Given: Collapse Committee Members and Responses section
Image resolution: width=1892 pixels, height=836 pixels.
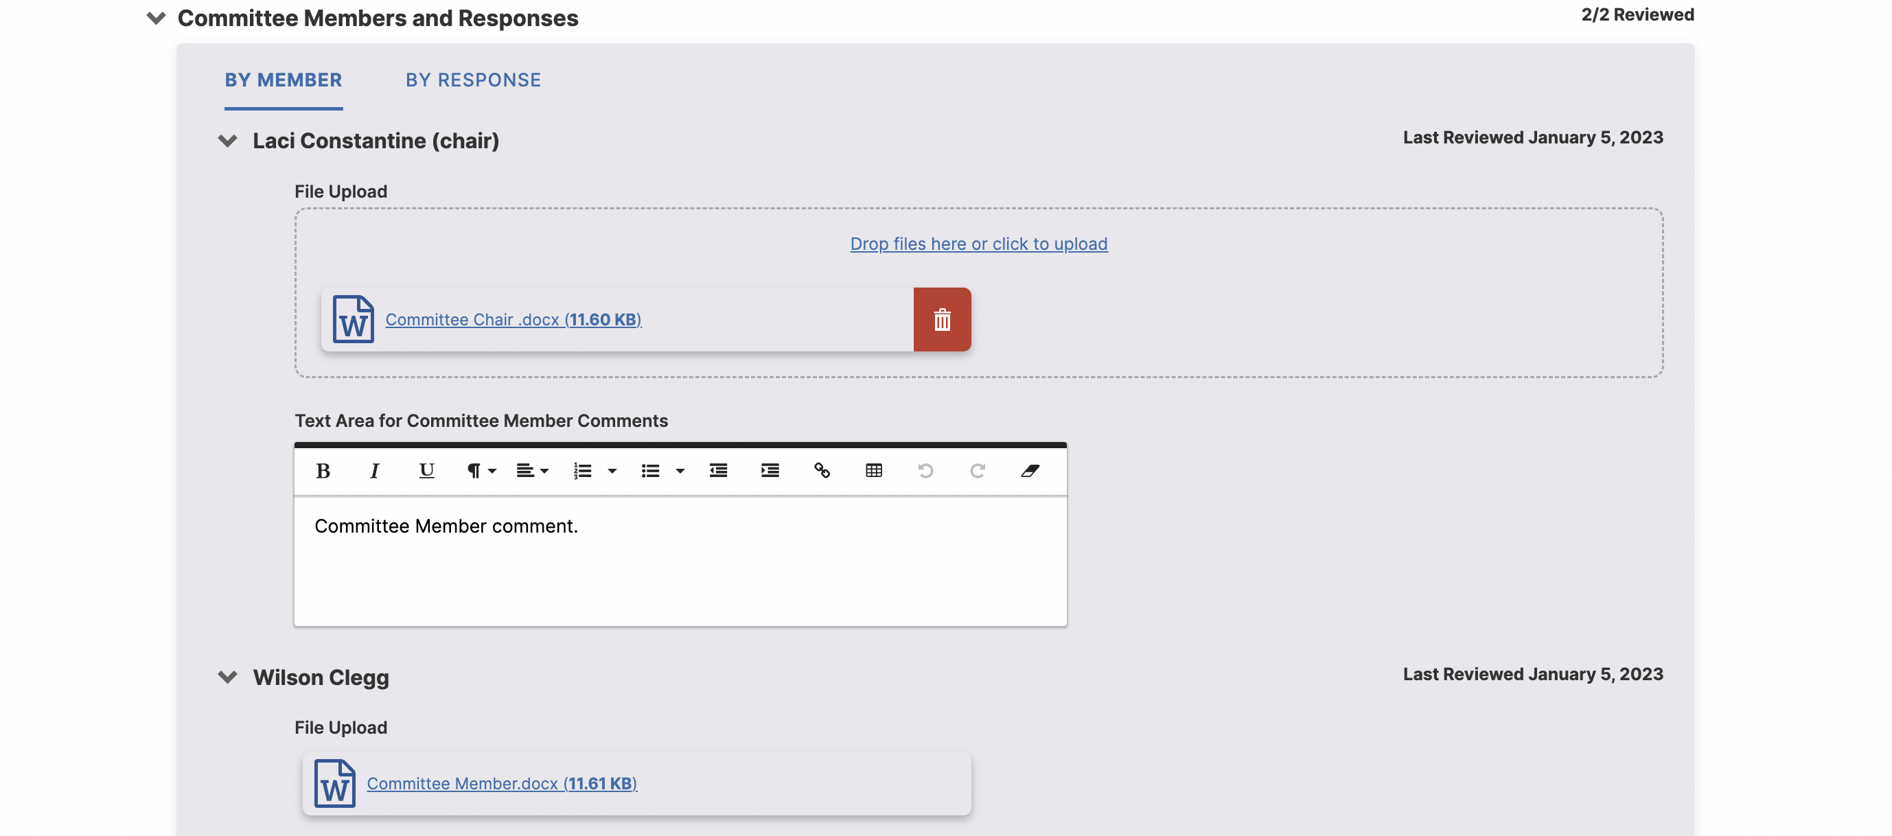Looking at the screenshot, I should point(156,18).
